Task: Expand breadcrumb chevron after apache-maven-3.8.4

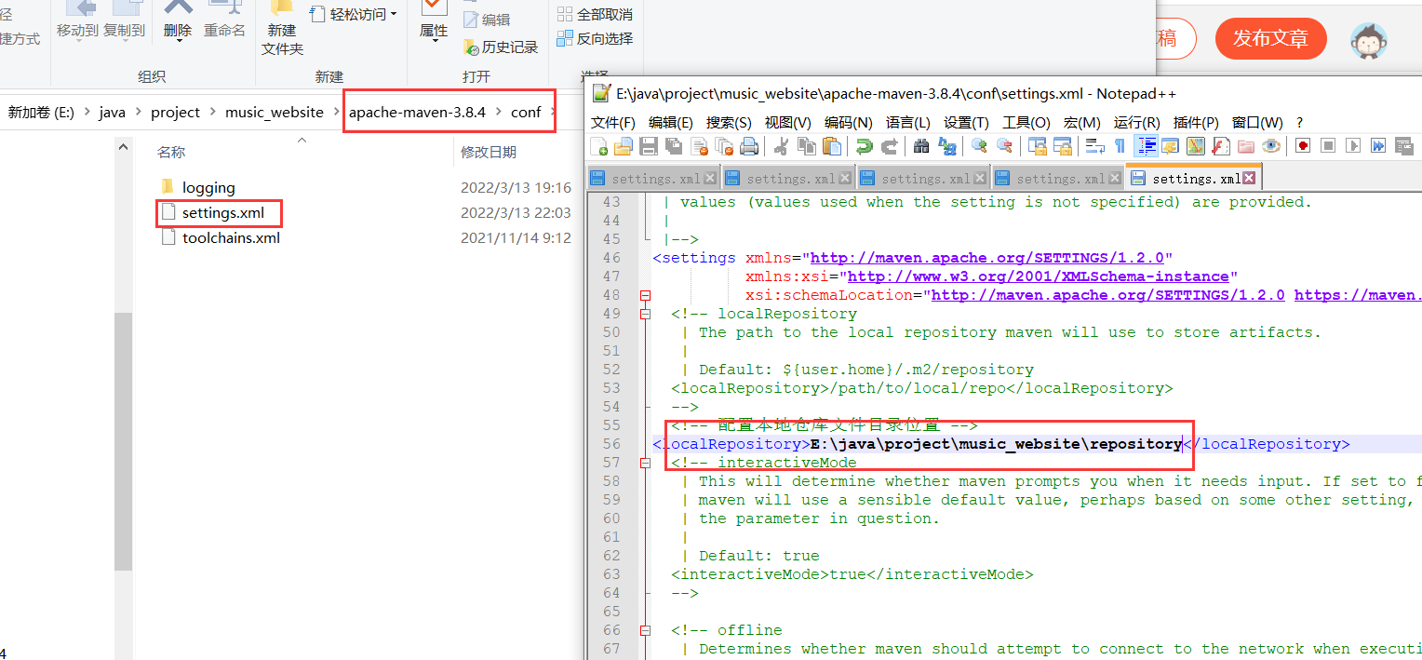Action: pos(498,113)
